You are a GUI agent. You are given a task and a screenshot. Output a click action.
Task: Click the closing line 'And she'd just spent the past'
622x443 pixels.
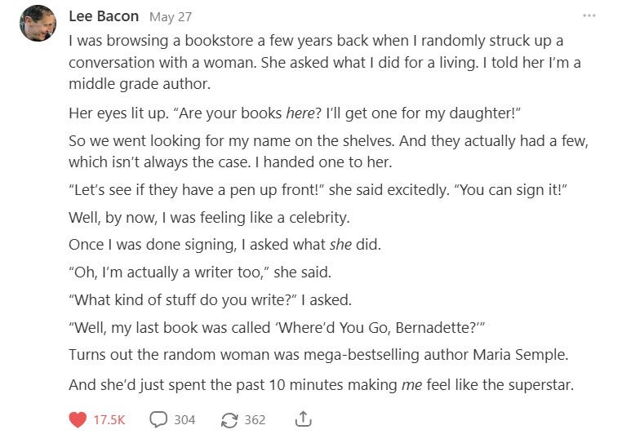pos(322,385)
